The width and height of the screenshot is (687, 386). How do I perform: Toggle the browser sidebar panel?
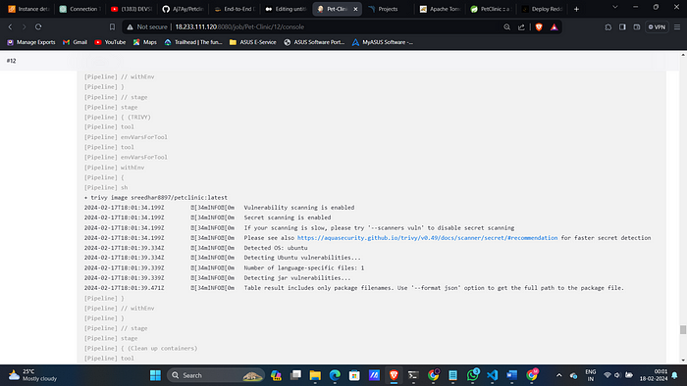pyautogui.click(x=622, y=26)
